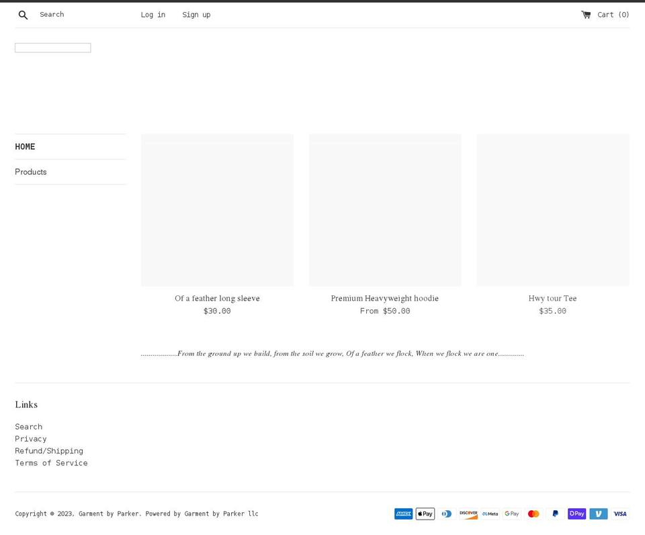This screenshot has height=535, width=645.
Task: Click the Diners Club payment icon
Action: (447, 514)
